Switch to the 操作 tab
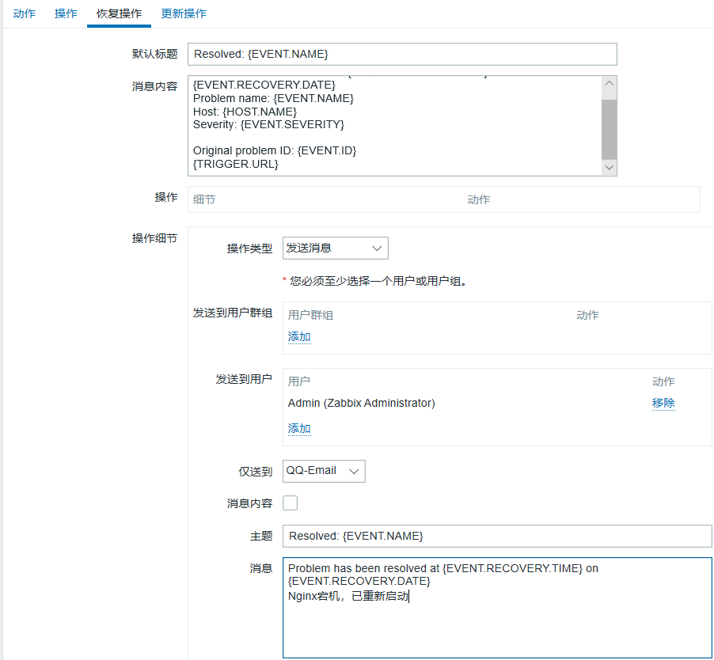 [x=66, y=13]
